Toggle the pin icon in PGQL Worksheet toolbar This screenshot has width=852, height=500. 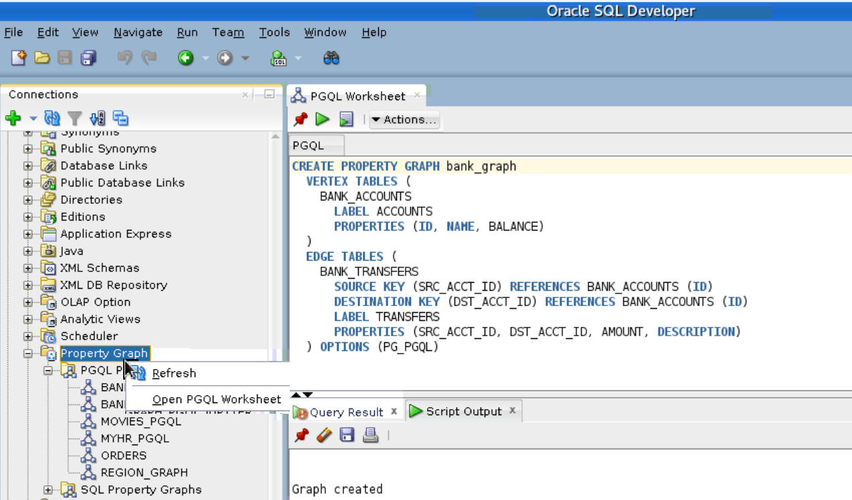coord(301,119)
